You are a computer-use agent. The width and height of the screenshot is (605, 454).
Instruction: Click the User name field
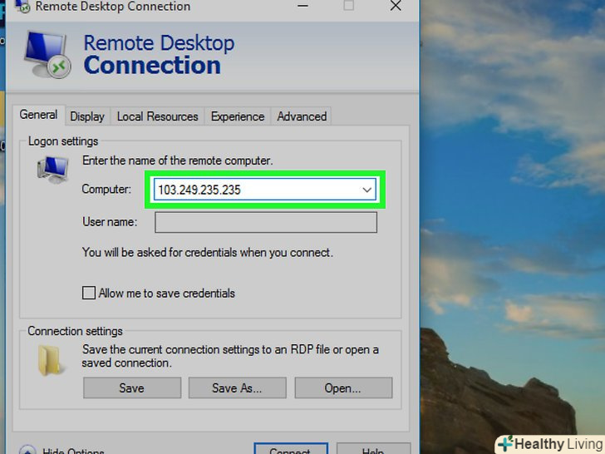[x=266, y=222]
